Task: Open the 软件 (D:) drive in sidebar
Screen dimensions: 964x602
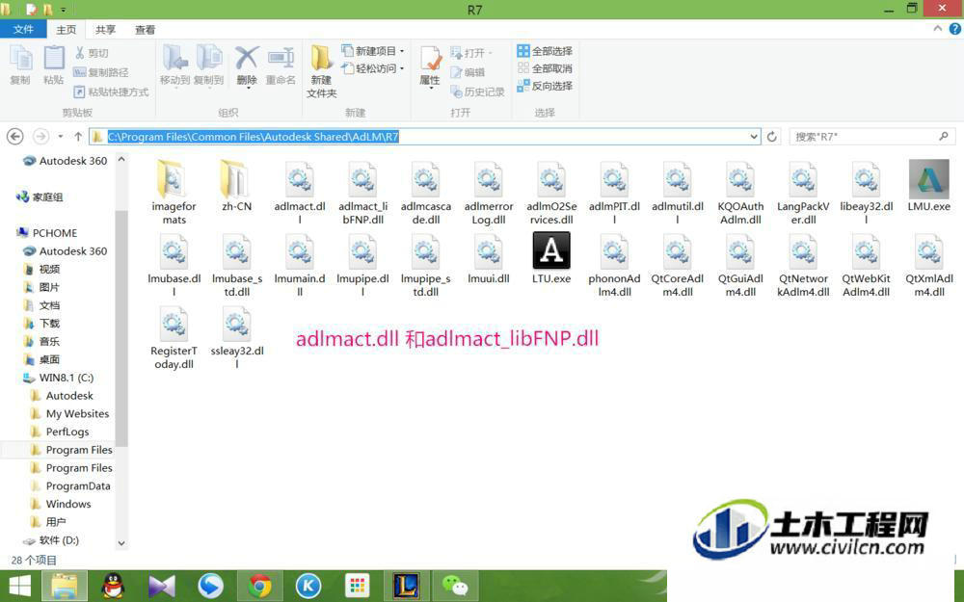Action: 51,540
